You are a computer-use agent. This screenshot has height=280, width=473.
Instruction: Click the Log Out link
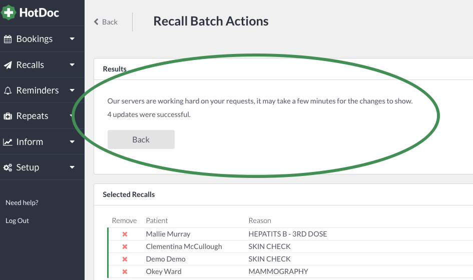17,220
